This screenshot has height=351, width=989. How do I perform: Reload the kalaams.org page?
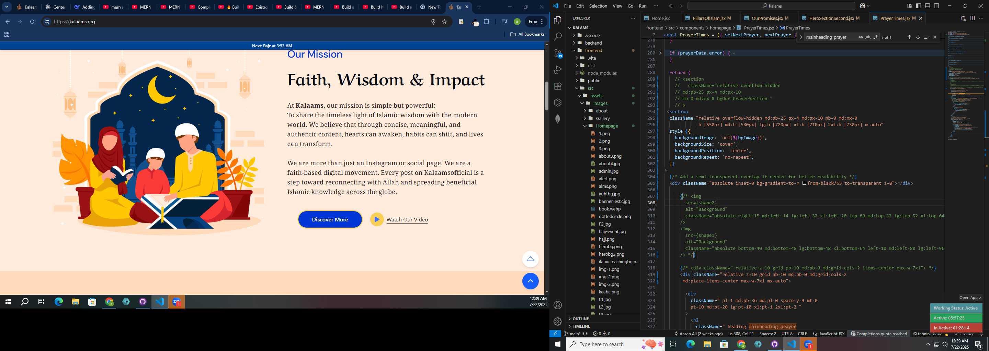[x=33, y=22]
